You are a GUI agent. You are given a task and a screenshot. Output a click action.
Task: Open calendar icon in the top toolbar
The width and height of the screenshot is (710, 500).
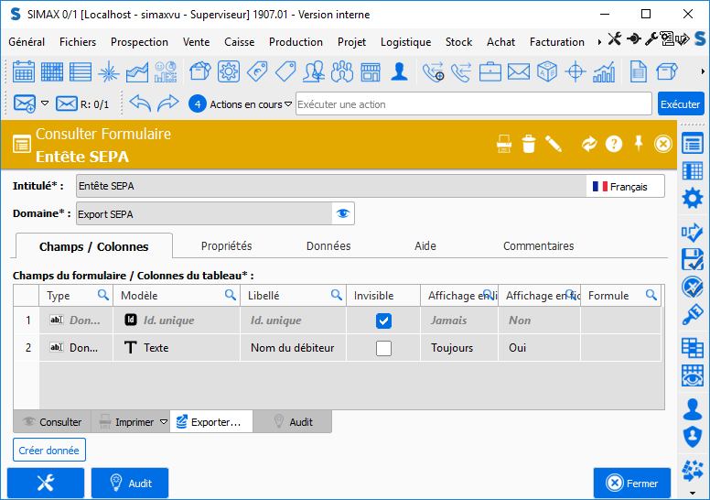(24, 71)
